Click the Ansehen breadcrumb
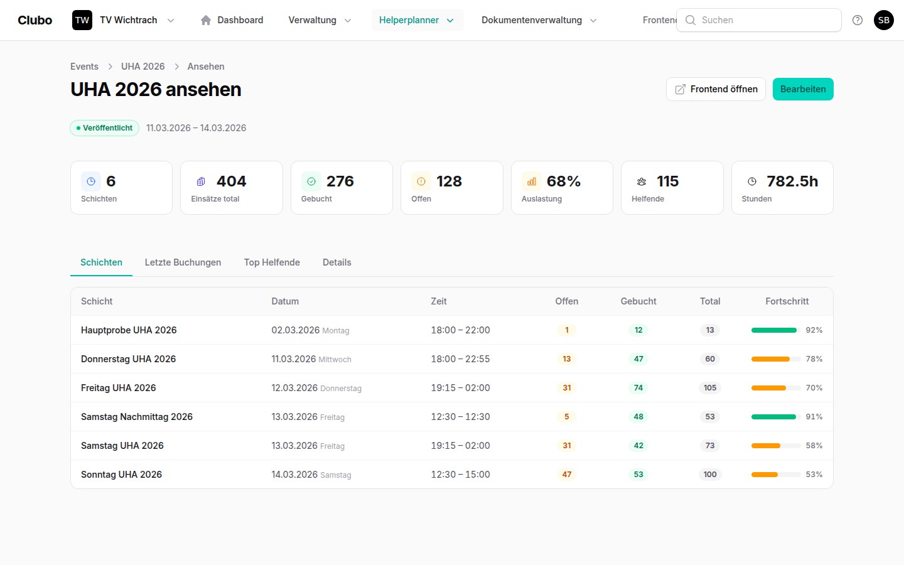 [x=206, y=67]
